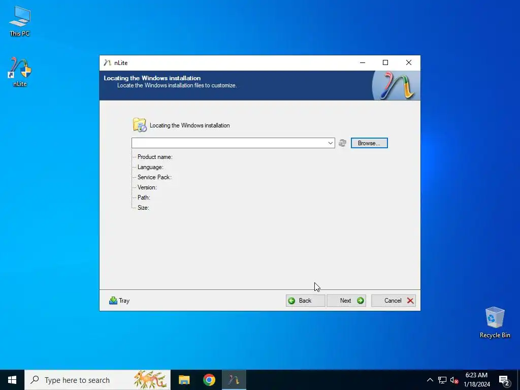This screenshot has height=390, width=520.
Task: Show hidden system tray icons
Action: pyautogui.click(x=430, y=380)
